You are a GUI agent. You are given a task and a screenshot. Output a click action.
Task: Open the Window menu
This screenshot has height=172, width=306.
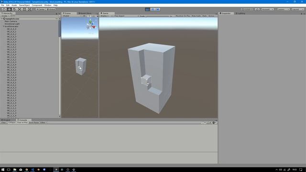coord(48,5)
